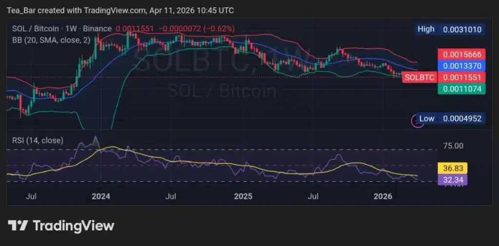Click the first Jul label on the time axis

[x=31, y=196]
